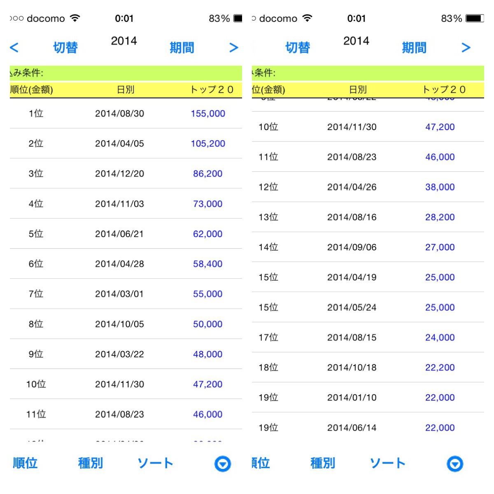Select ソート tab in right screen

387,463
